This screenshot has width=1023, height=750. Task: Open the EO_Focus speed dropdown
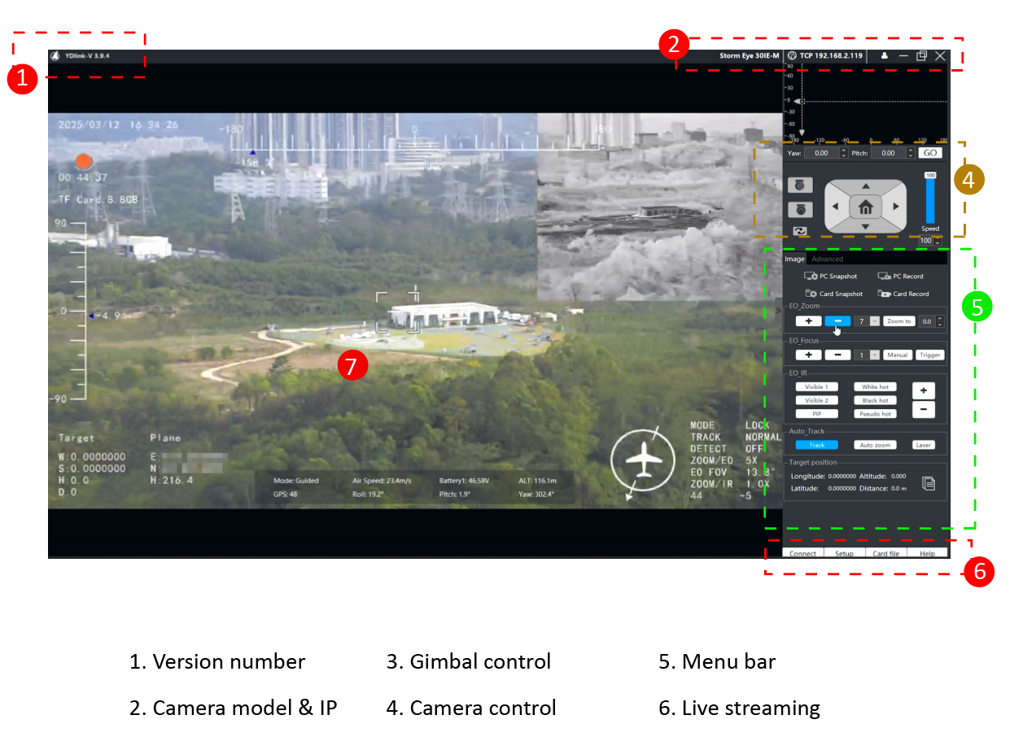tap(875, 355)
